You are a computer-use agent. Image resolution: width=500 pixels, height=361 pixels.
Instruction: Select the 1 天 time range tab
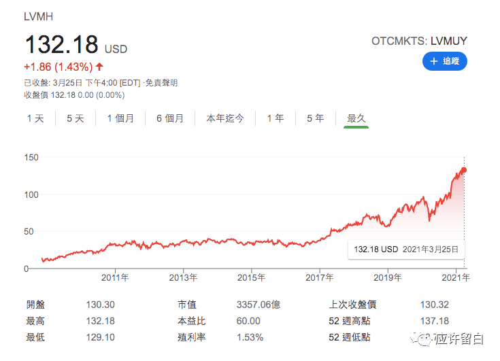35,118
